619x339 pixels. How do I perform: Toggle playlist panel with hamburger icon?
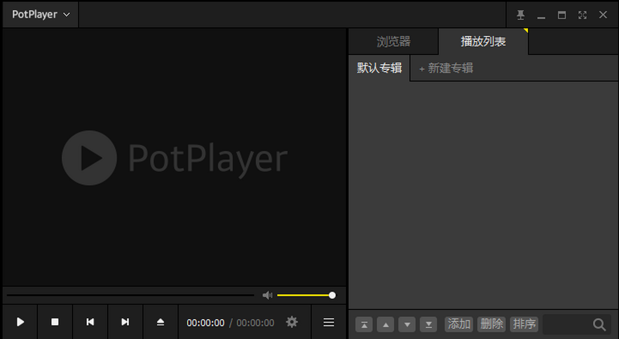(329, 322)
